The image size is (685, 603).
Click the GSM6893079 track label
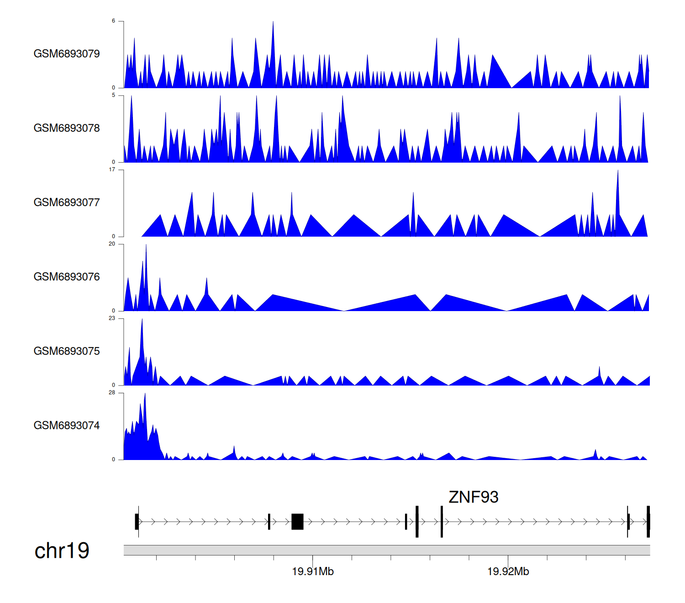[67, 54]
